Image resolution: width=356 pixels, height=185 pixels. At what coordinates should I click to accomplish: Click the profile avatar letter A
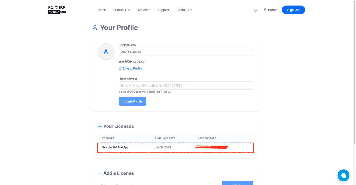tap(106, 52)
